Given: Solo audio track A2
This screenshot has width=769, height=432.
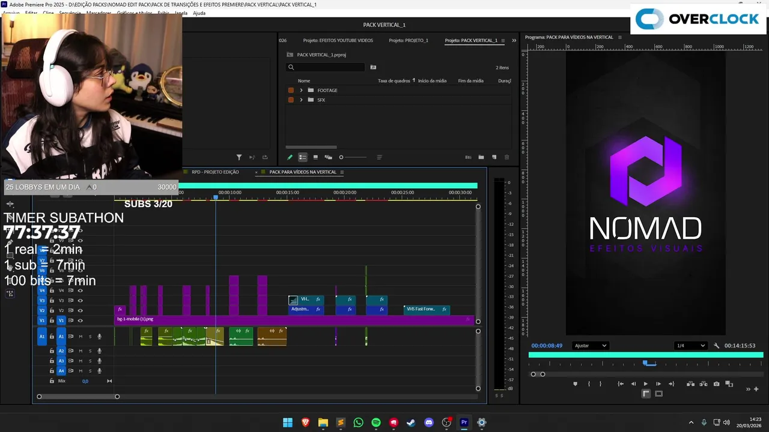Looking at the screenshot, I should tap(90, 351).
